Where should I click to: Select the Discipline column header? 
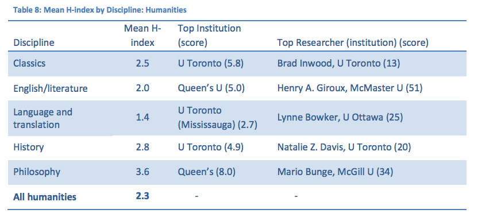click(34, 43)
